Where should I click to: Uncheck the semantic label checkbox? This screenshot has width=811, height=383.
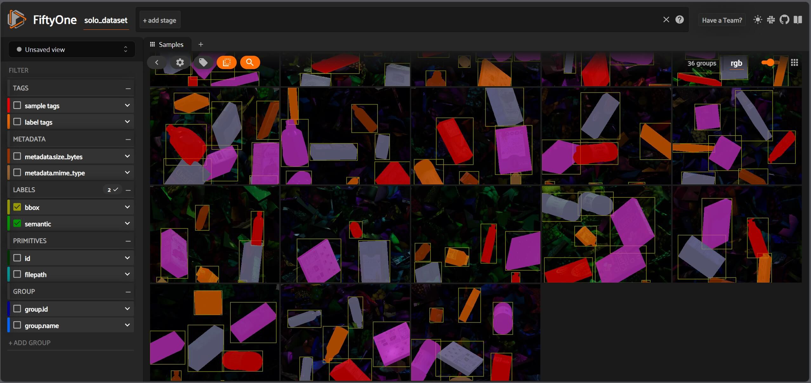pyautogui.click(x=17, y=223)
